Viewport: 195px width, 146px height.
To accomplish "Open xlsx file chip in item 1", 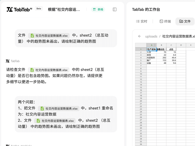I will point(59,108).
